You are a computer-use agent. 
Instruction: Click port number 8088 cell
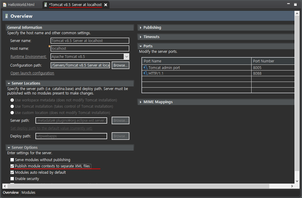[x=273, y=73]
